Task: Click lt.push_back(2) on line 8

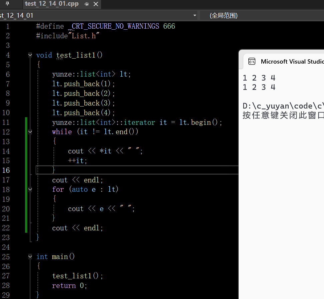Action: tap(83, 94)
